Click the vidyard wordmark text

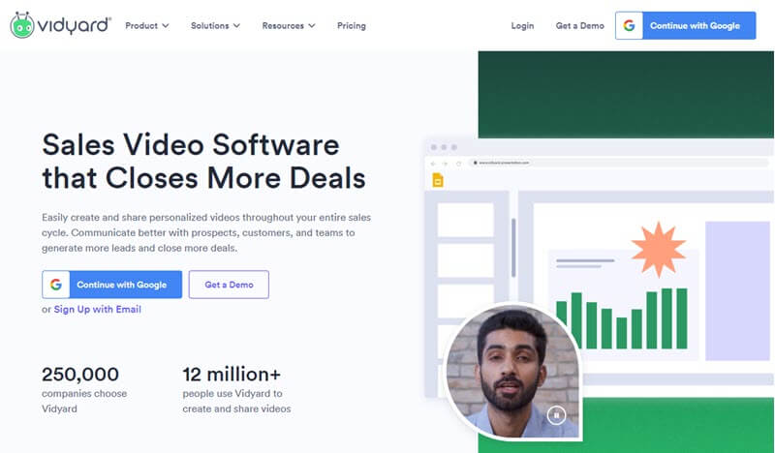click(x=75, y=25)
